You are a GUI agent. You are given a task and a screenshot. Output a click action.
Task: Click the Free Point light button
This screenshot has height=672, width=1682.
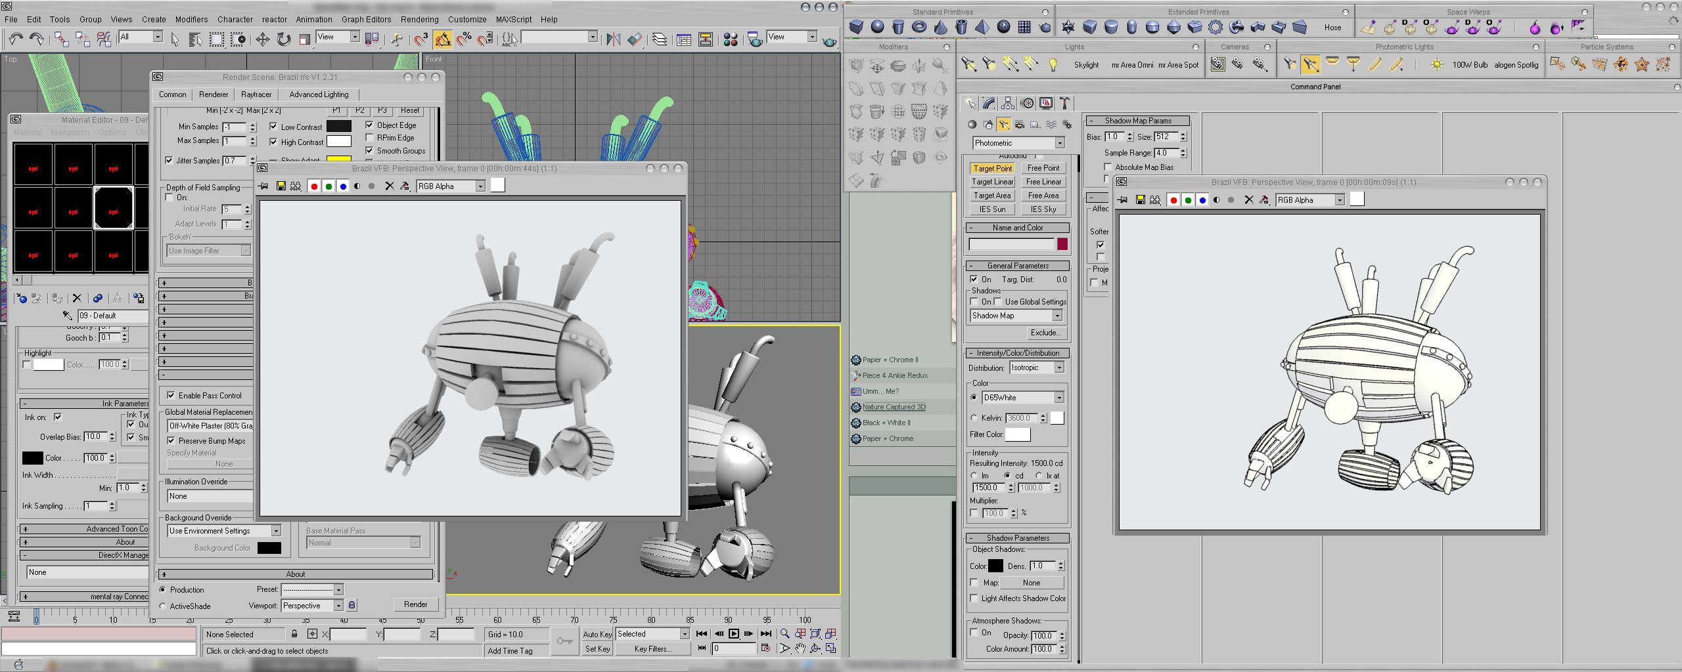[x=1043, y=168]
